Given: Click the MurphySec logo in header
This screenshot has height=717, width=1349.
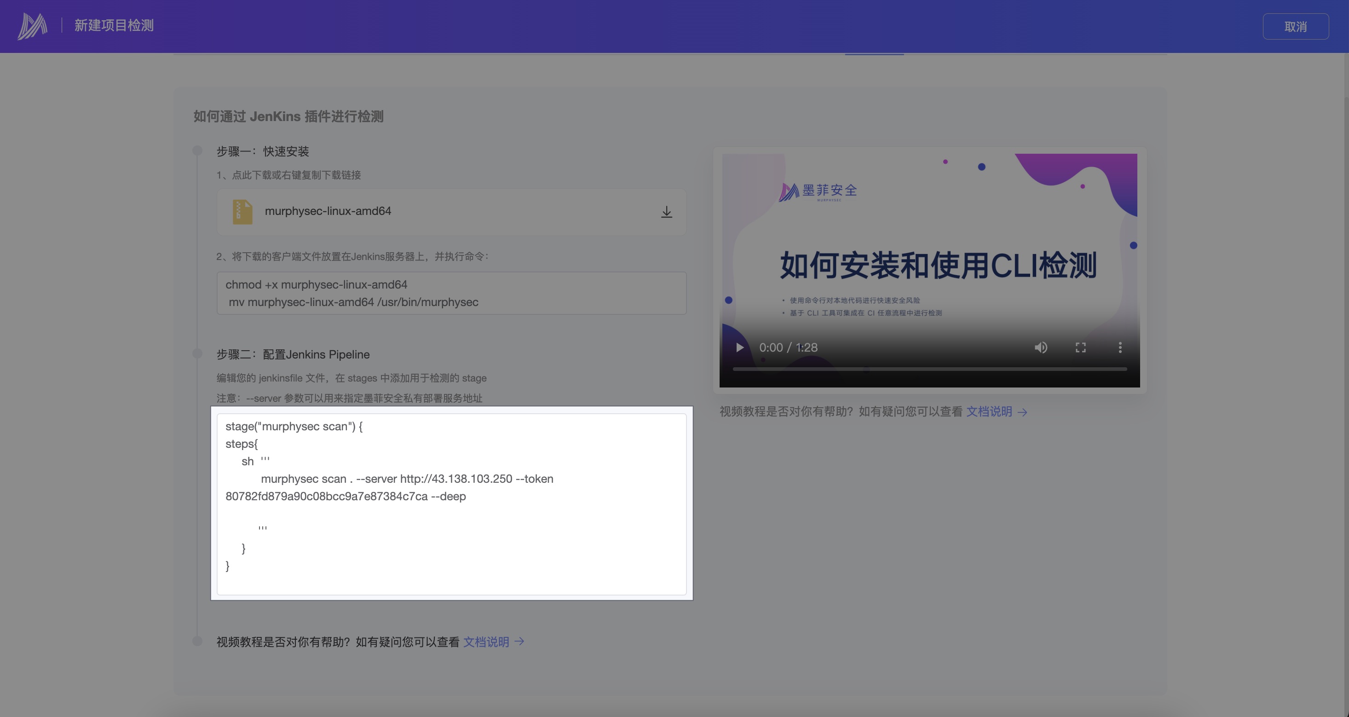Looking at the screenshot, I should tap(32, 26).
